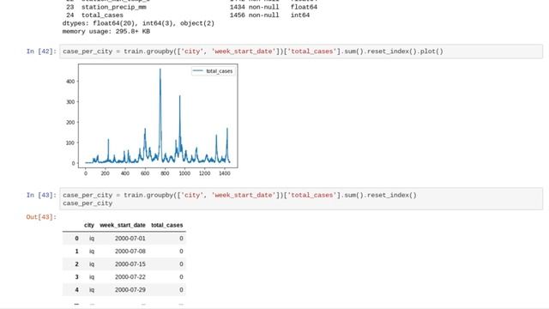This screenshot has width=549, height=309.
Task: Click row index 2 in output table
Action: coord(76,264)
